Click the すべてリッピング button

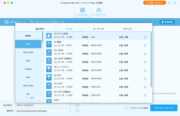tap(164, 108)
